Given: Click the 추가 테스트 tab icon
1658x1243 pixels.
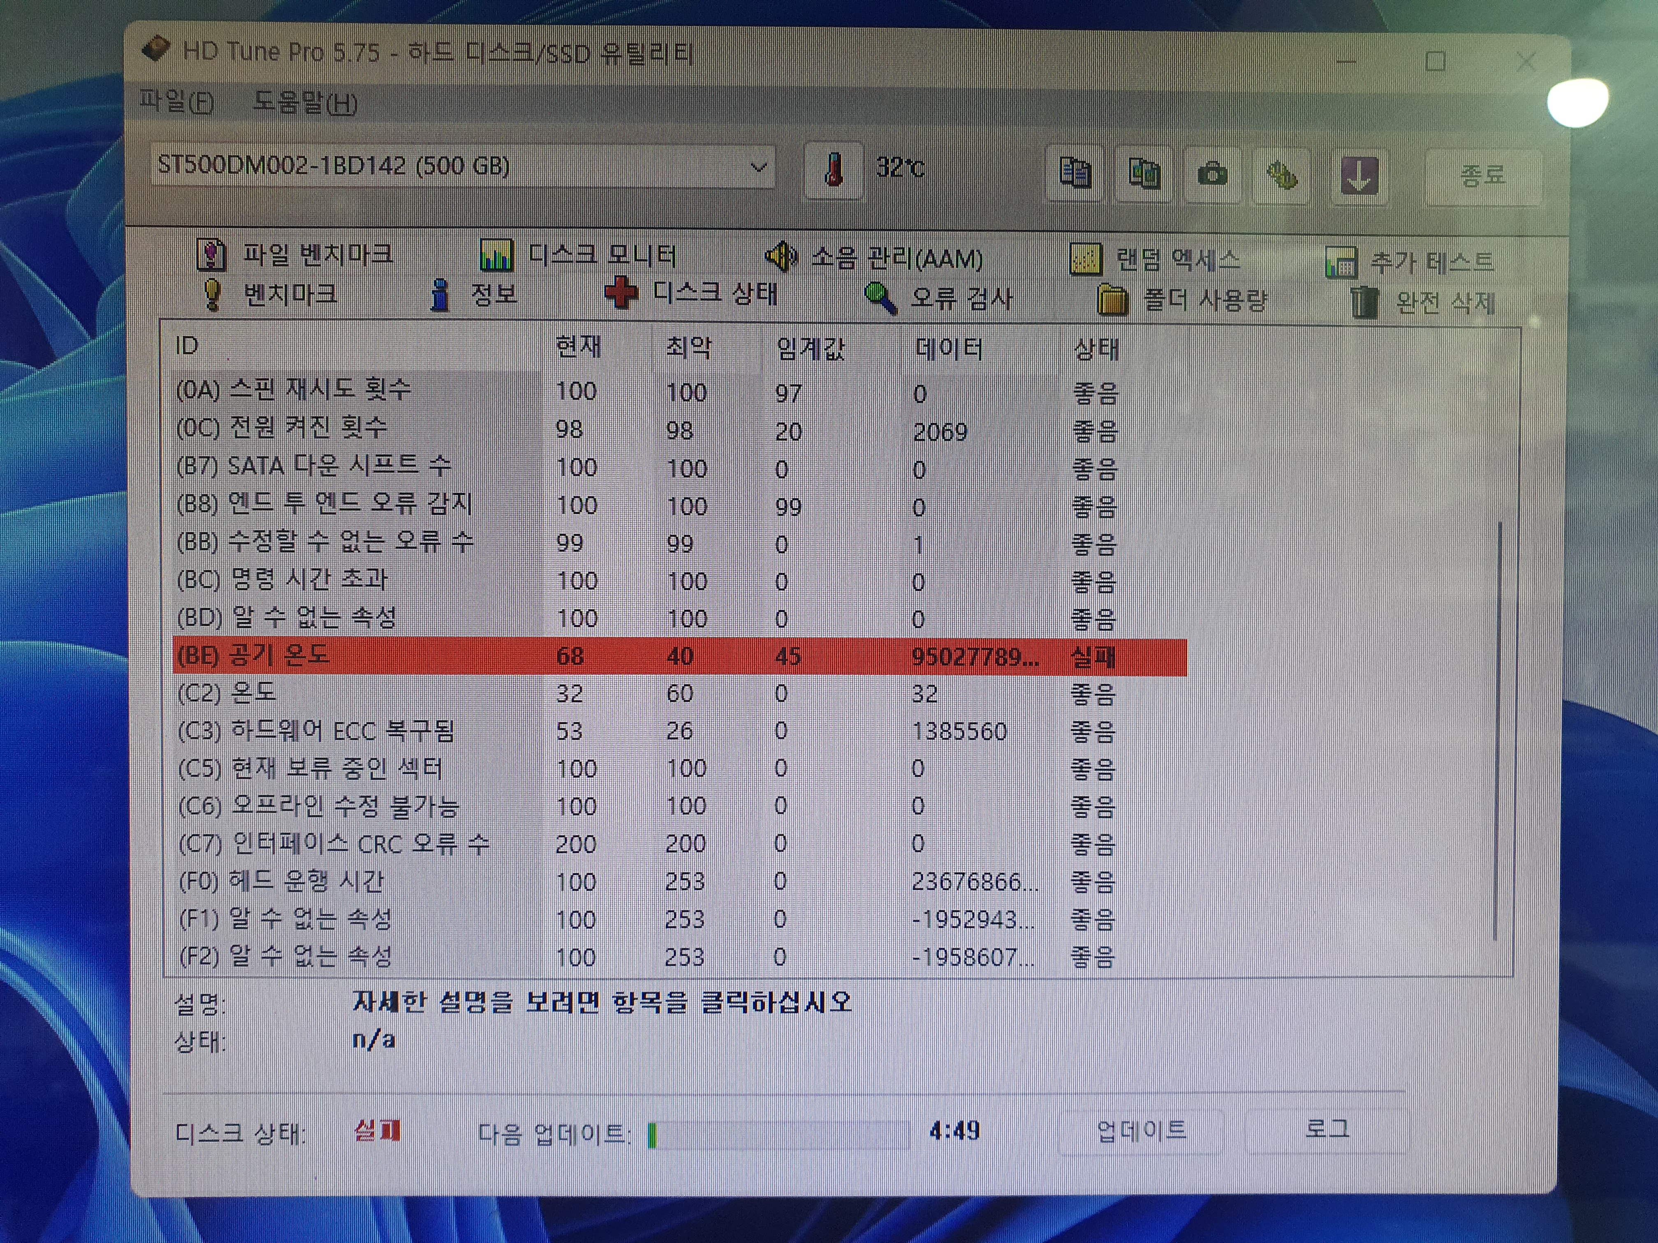Looking at the screenshot, I should pyautogui.click(x=1342, y=262).
